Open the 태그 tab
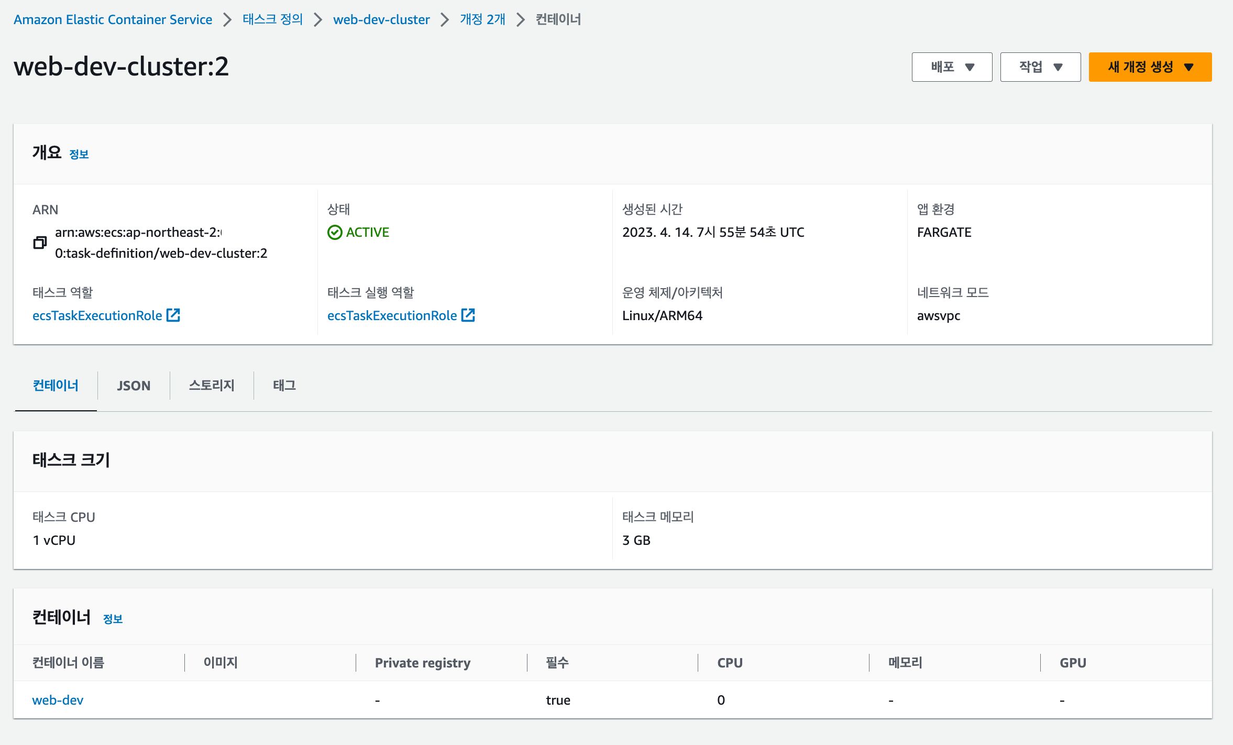This screenshot has width=1233, height=745. 284,386
